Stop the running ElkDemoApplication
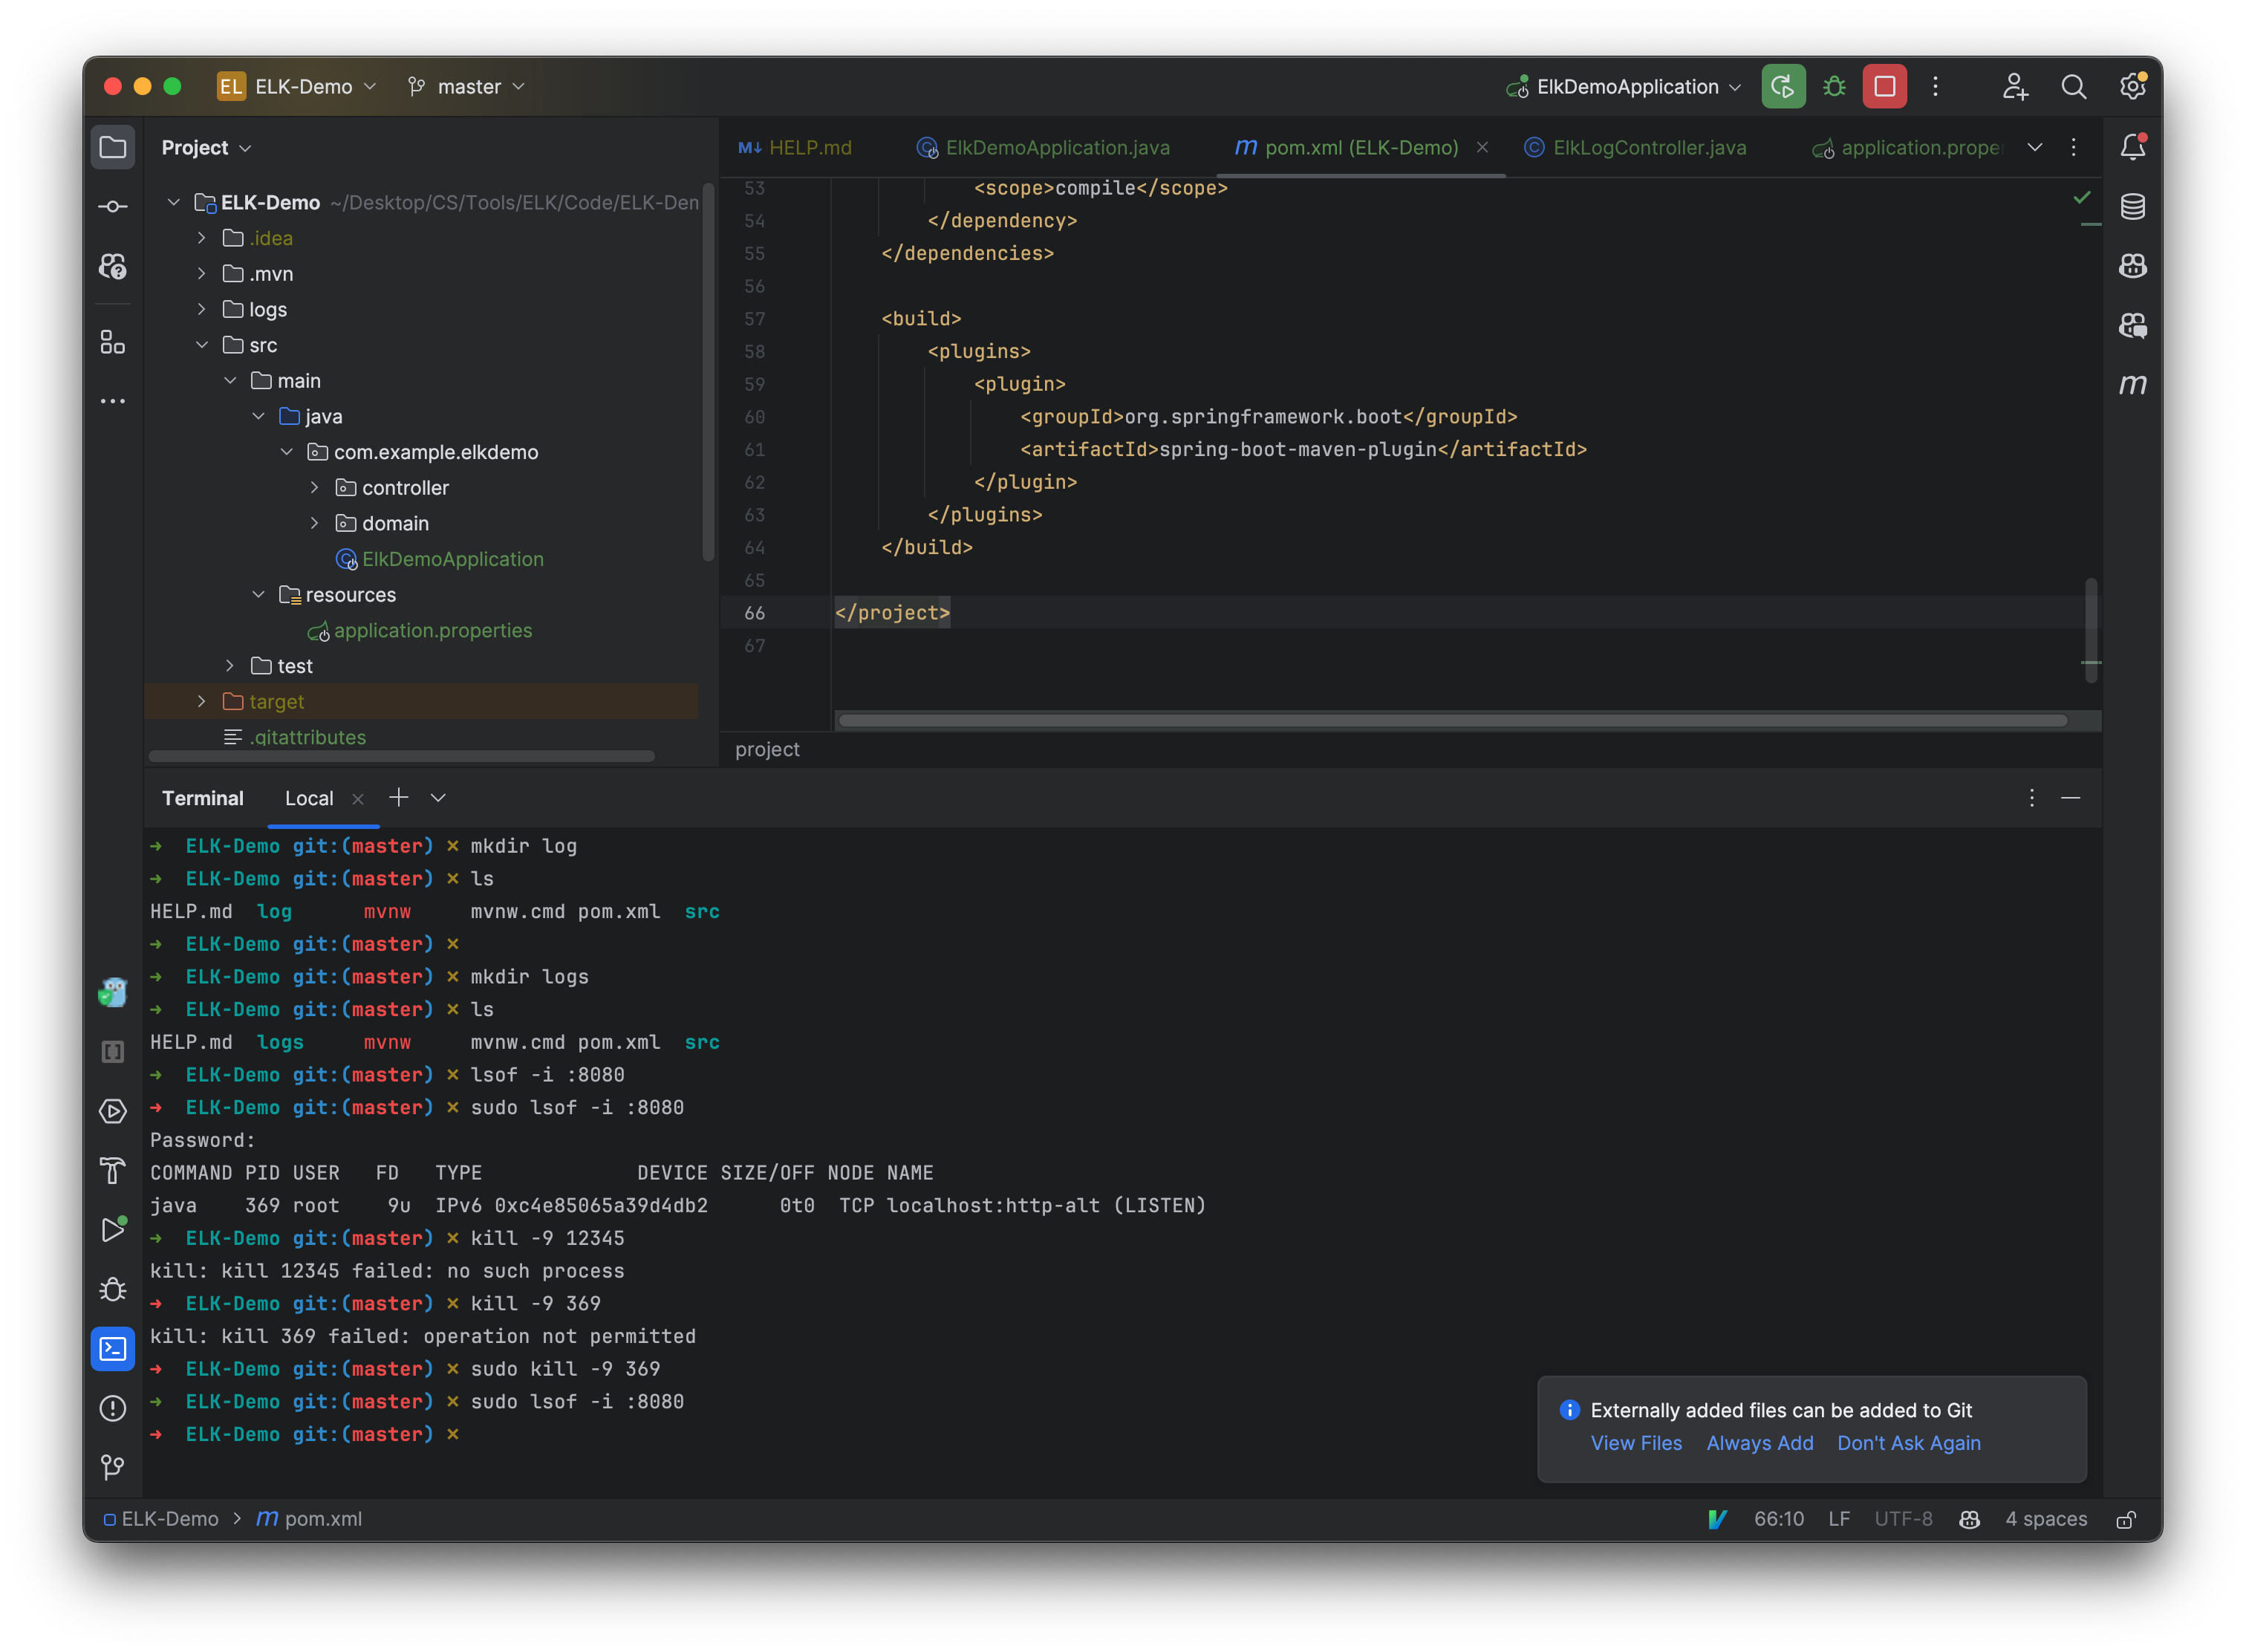The image size is (2246, 1652). click(1884, 86)
